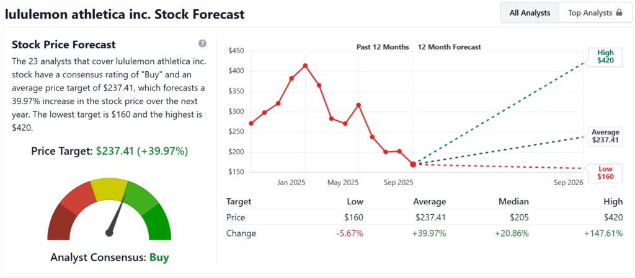635x278 pixels.
Task: Click the Average $237.41 chart label
Action: (605, 136)
